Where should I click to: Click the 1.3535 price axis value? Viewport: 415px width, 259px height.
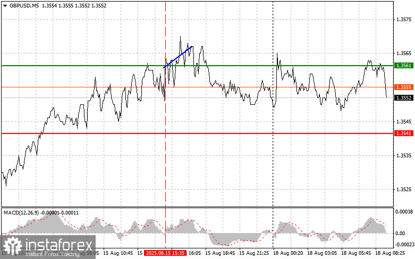(x=404, y=156)
